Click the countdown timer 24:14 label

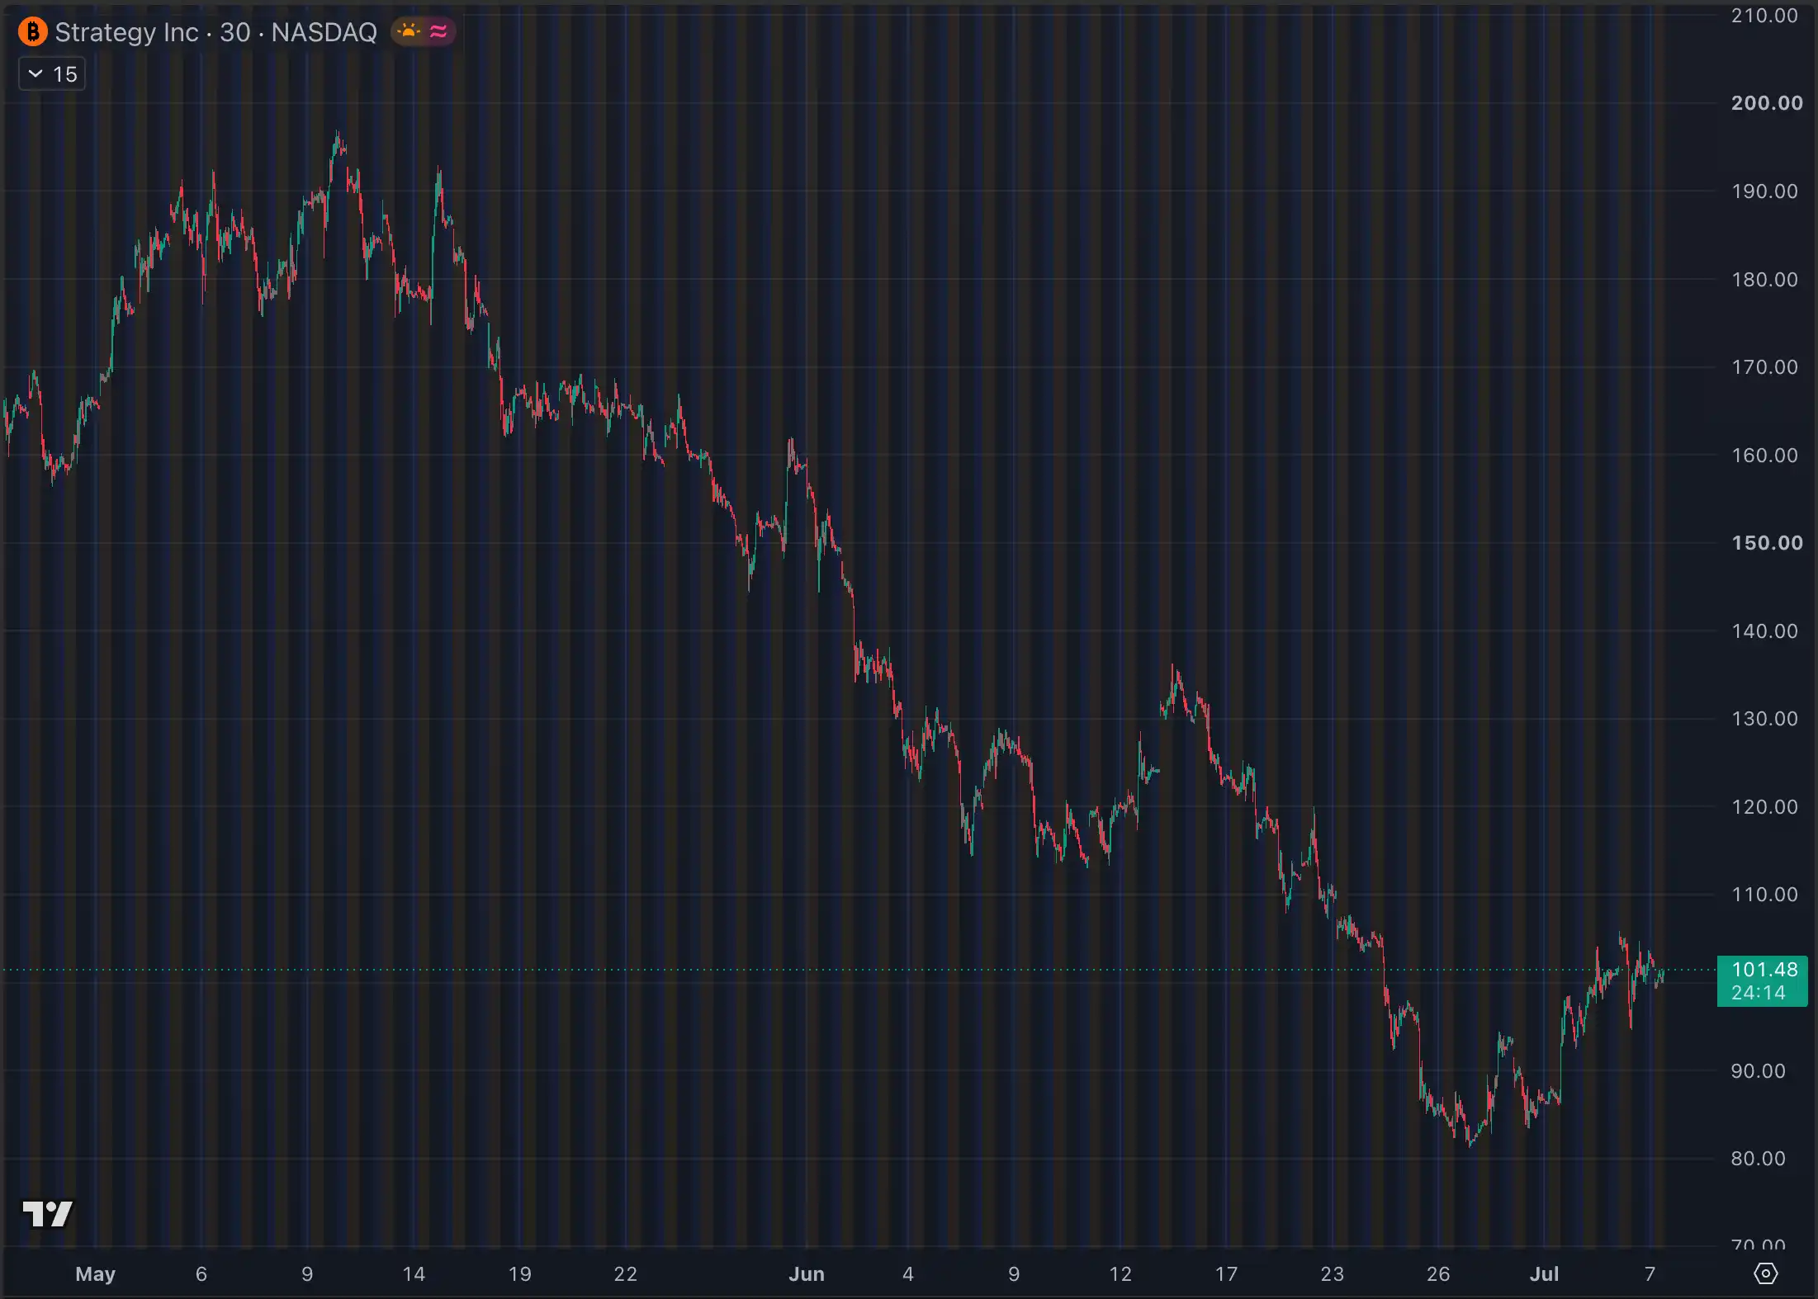[1759, 993]
